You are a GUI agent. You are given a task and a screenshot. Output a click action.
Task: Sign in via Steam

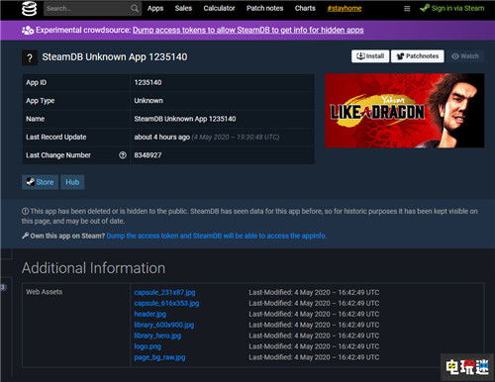[x=452, y=8]
